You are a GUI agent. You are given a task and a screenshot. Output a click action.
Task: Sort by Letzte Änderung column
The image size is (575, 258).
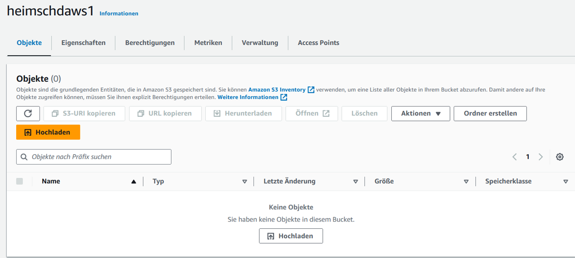[x=289, y=181]
